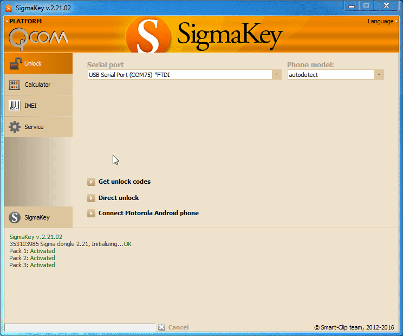Switch to the IMEI tab
Viewport: 403px width, 336px height.
point(38,106)
